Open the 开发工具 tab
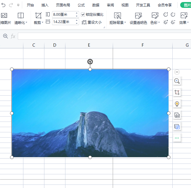 (143, 5)
